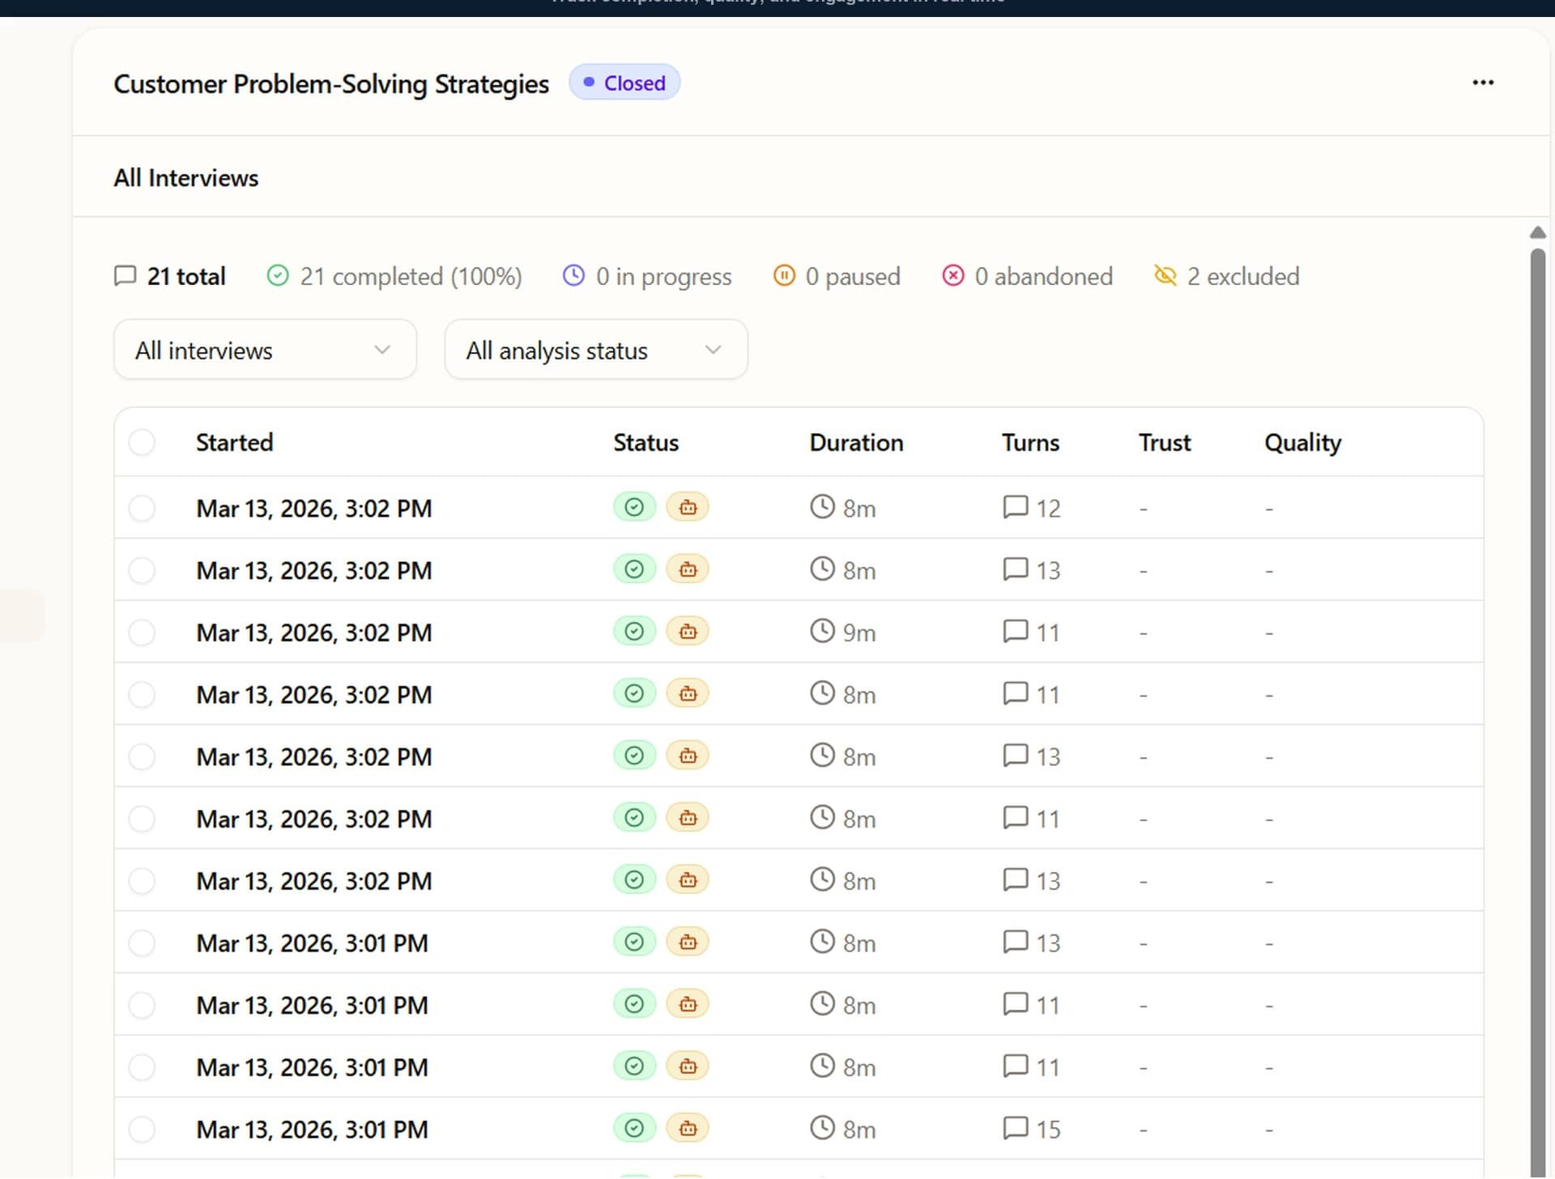Open the All interviews filter dropdown
Viewport: 1555px width, 1179px height.
point(265,350)
